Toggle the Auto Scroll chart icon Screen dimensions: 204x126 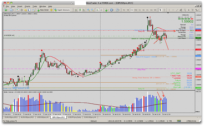97,10
